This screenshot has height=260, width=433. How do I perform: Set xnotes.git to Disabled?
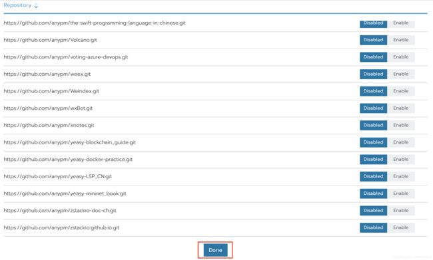pyautogui.click(x=373, y=126)
